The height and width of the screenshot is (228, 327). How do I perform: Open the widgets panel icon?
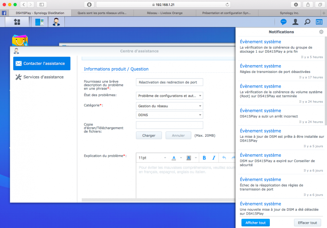319,22
